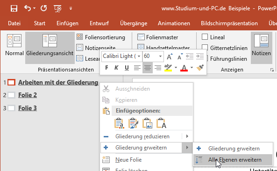Click the font size 60 field
Screen dimensions: 277x171
click(150, 56)
